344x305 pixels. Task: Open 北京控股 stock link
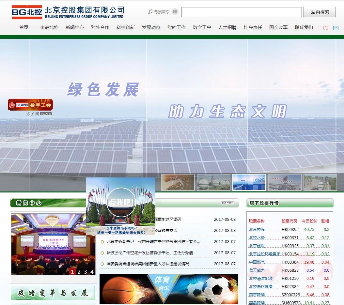coord(257,230)
